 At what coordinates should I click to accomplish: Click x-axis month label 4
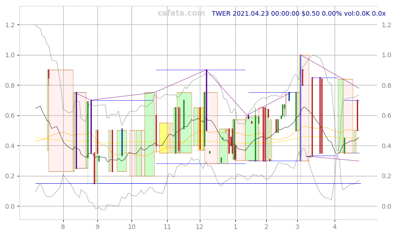click(335, 227)
